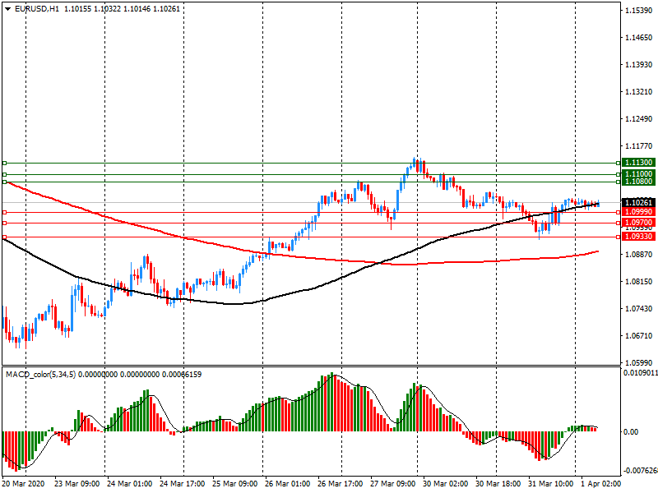This screenshot has height=493, width=658.
Task: Click the 1.07430 price axis label
Action: pyautogui.click(x=638, y=309)
